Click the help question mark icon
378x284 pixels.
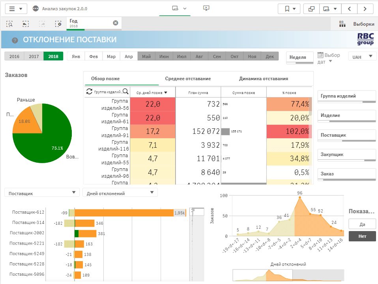(x=15, y=40)
